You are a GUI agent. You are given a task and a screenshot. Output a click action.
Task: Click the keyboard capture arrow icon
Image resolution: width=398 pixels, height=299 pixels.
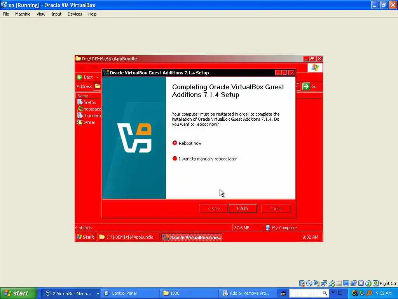click(x=376, y=283)
